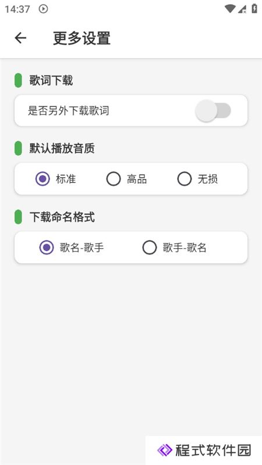Viewport: 262px width, 465px height.
Task: Click the 更多设置 page title
Action: (82, 38)
